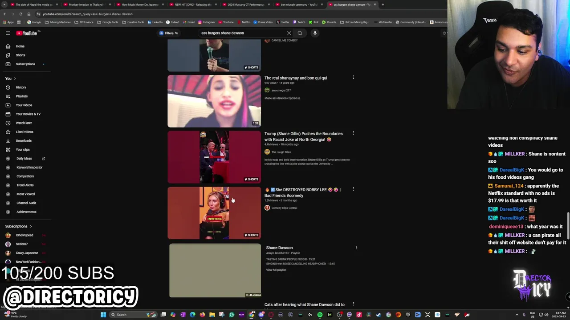Click the search magnifier button
Screen dimensions: 570x320
click(300, 33)
